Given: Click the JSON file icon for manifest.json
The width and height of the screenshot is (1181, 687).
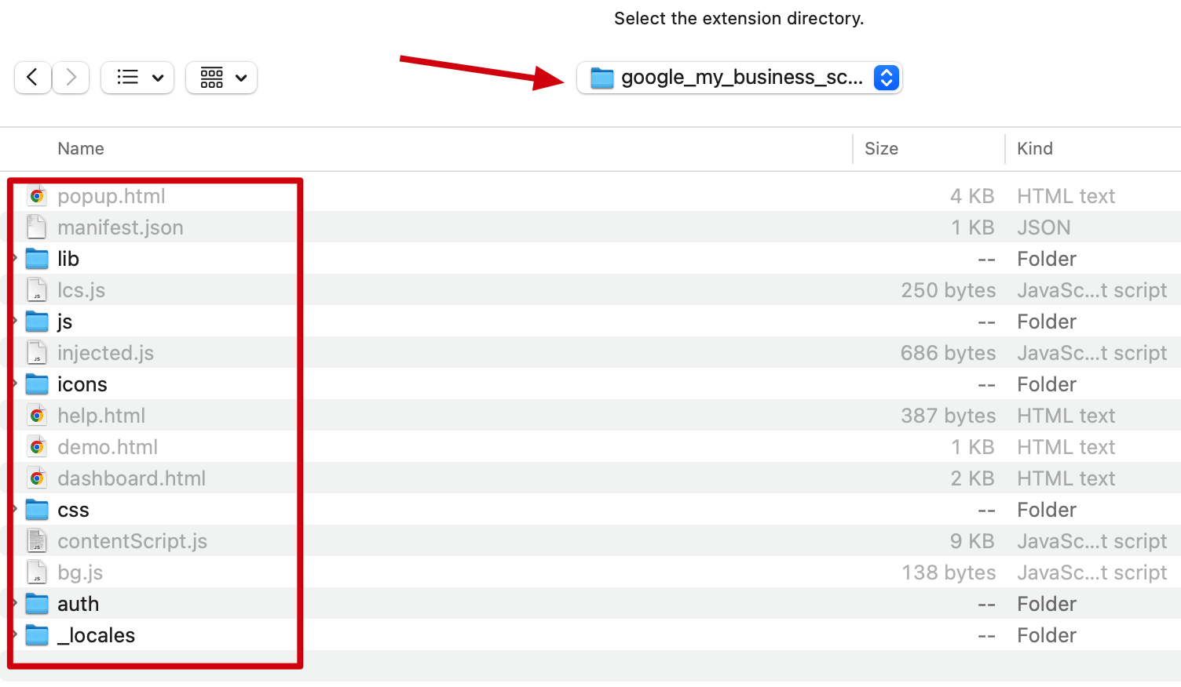Looking at the screenshot, I should (x=37, y=227).
